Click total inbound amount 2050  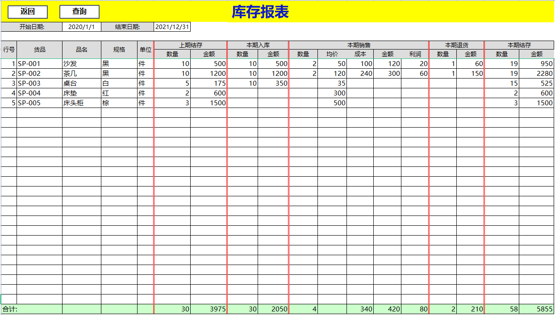coord(273,309)
